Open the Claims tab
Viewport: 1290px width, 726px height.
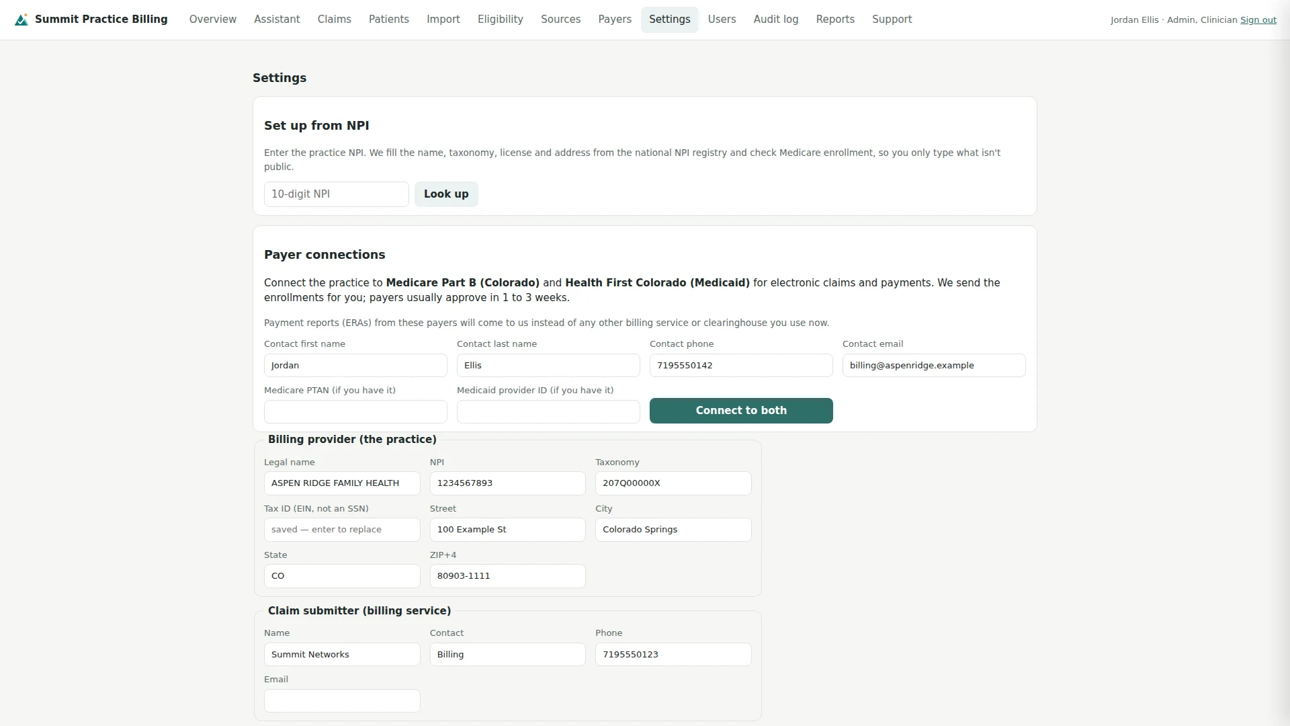pyautogui.click(x=334, y=19)
